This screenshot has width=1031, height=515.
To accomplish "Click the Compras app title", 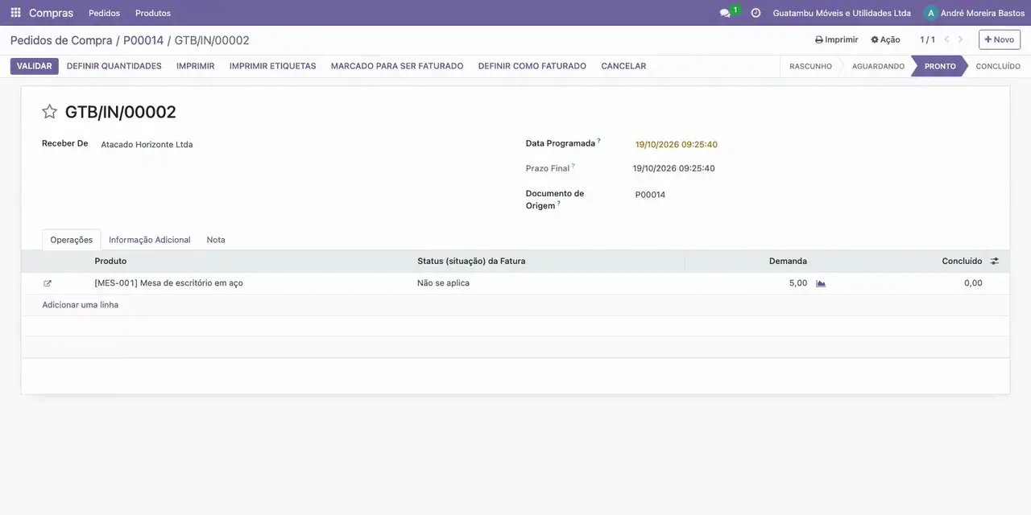I will click(x=51, y=13).
